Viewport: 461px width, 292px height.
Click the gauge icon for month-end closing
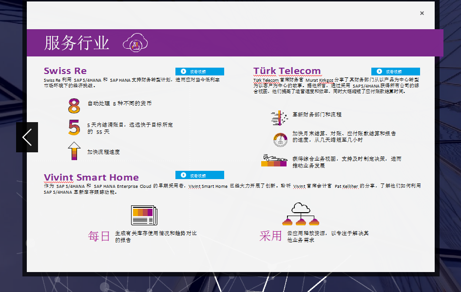click(x=281, y=139)
